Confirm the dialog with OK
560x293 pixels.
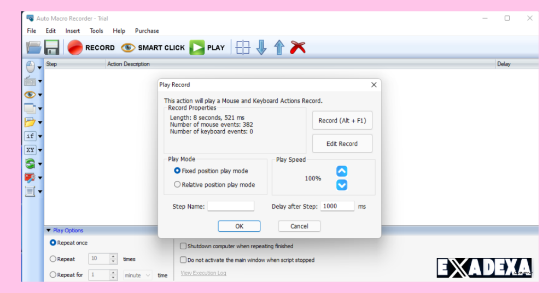(239, 226)
